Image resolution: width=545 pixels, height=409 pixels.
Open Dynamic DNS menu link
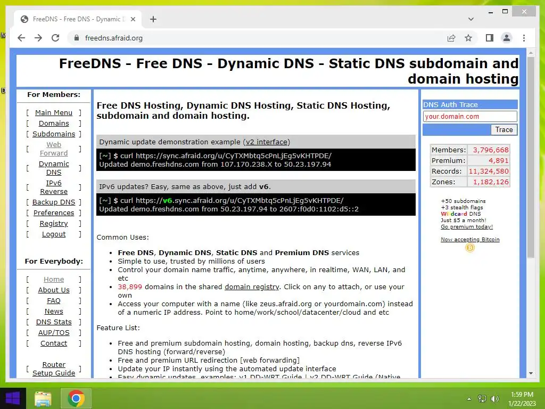54,168
